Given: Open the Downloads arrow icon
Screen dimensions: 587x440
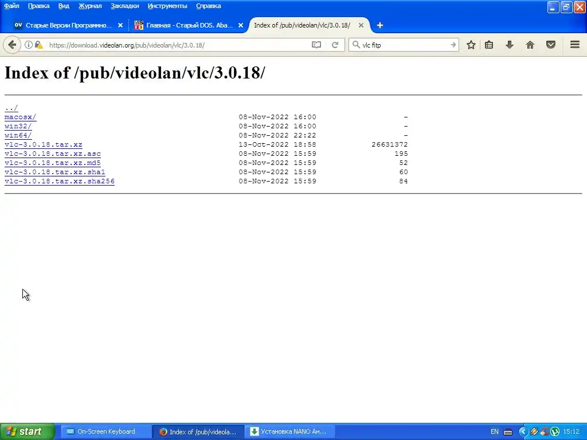Looking at the screenshot, I should pos(510,45).
